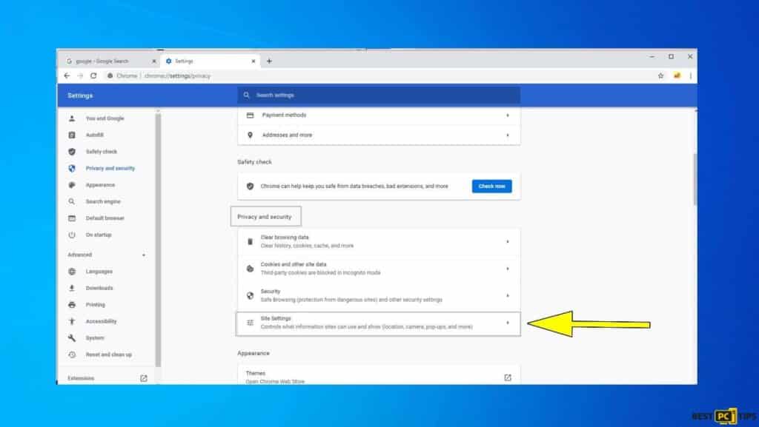This screenshot has width=759, height=427.
Task: Click the browser back arrow
Action: (x=67, y=75)
